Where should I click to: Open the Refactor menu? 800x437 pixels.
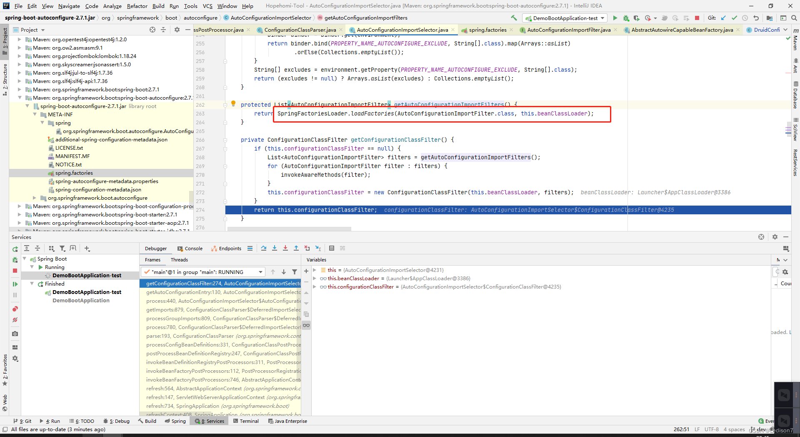[137, 6]
